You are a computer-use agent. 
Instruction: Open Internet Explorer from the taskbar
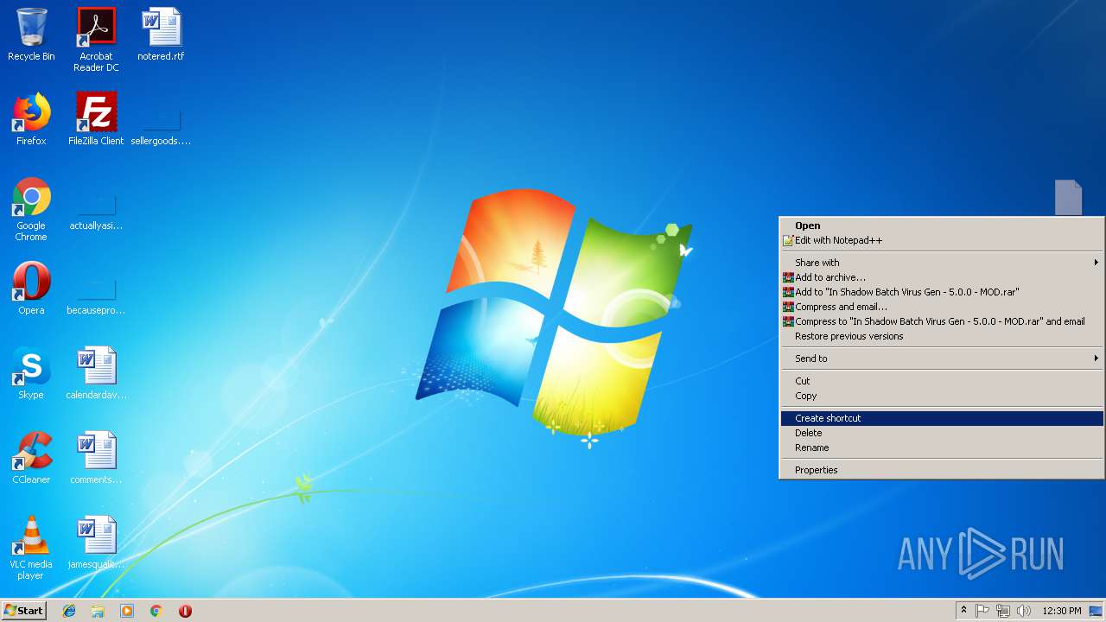(x=69, y=611)
